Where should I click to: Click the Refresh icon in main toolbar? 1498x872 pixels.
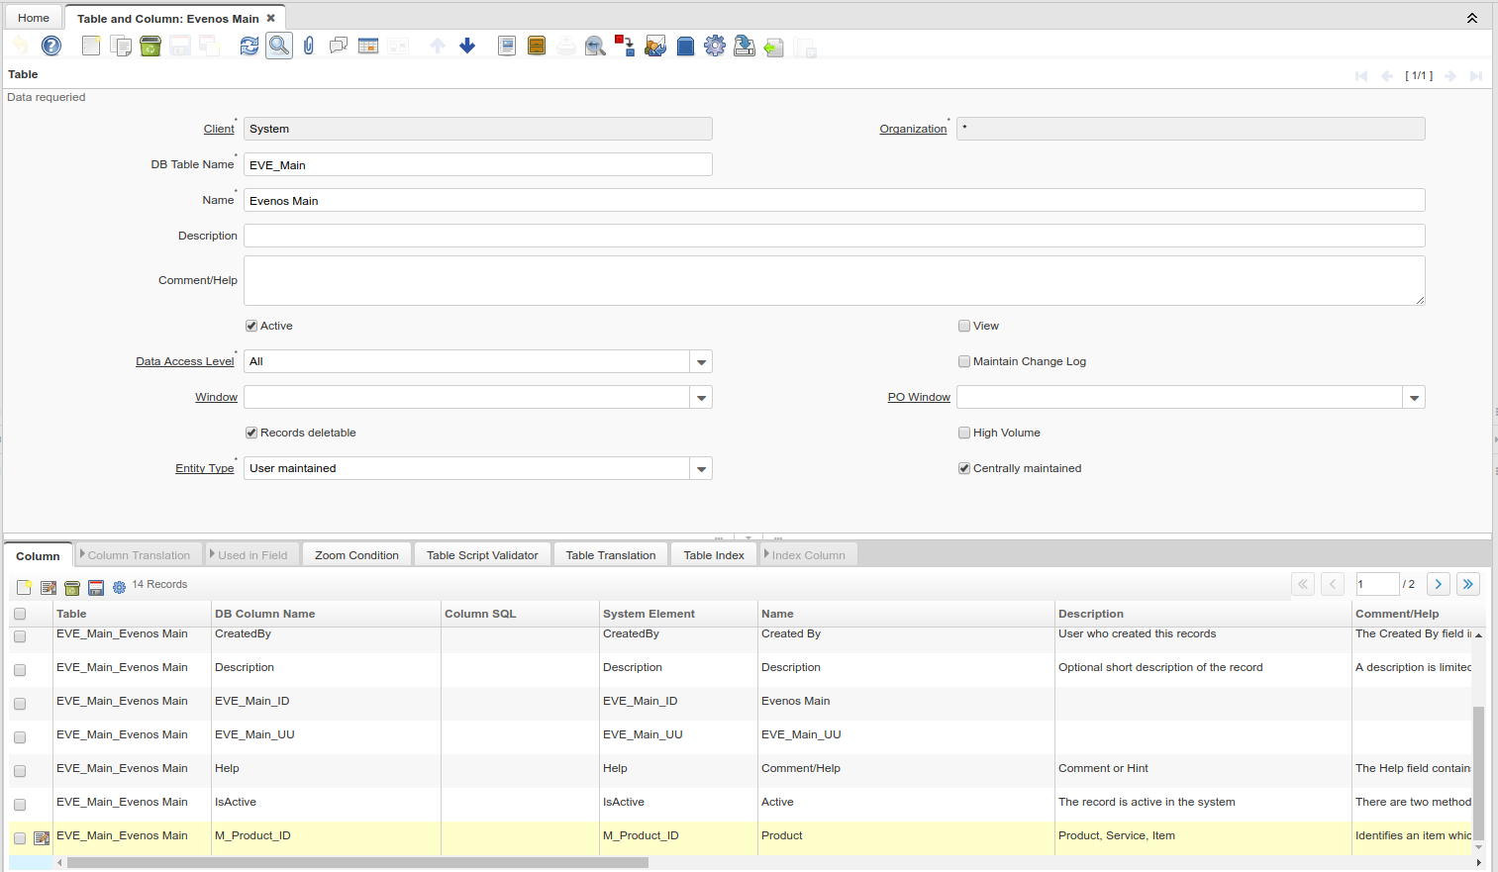[250, 46]
